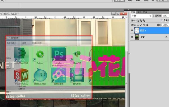Select the lock image pixels brush icon
This screenshot has height=107, width=169.
tap(141, 25)
